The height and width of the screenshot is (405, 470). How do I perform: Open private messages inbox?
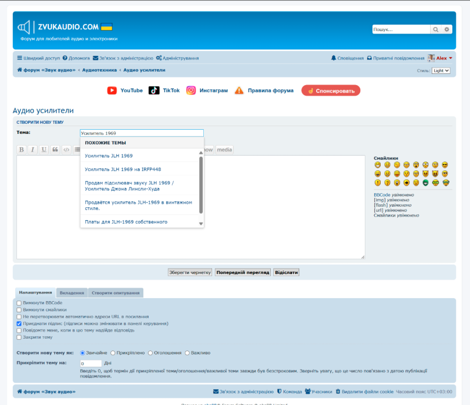[395, 58]
